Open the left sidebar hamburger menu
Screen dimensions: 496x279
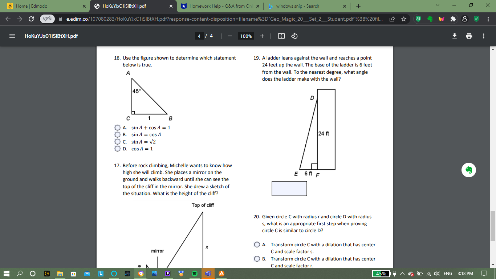coord(12,36)
